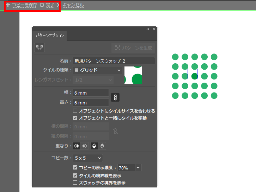Toggle the spacing link icon
The image size is (256, 192).
(x=115, y=131)
